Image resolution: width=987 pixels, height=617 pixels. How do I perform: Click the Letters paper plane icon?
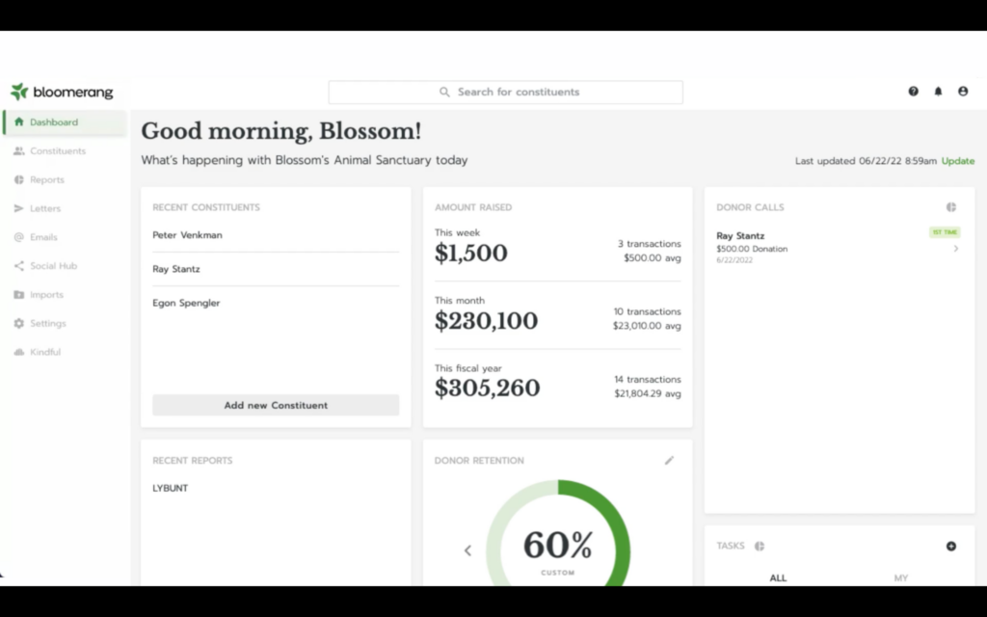tap(19, 208)
